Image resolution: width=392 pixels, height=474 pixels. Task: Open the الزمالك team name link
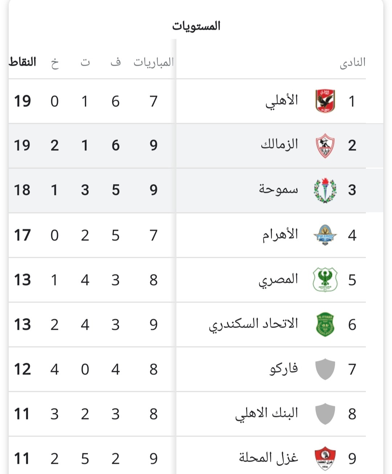point(279,145)
